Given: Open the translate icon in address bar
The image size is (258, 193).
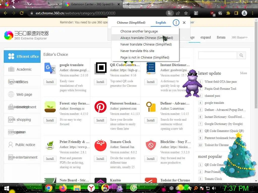Looking at the screenshot, I should [170, 13].
